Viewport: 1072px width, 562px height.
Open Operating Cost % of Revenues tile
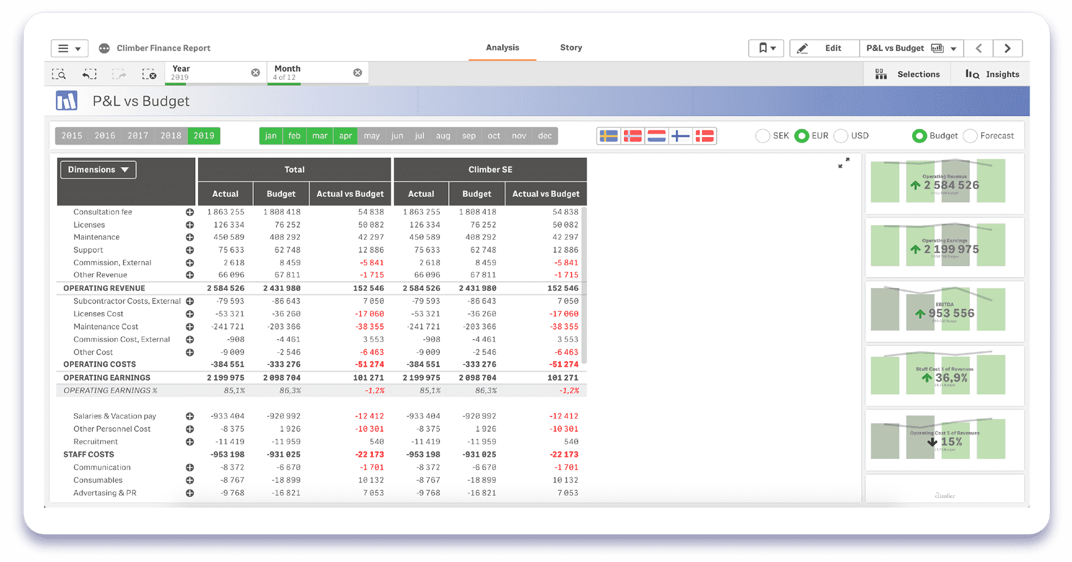tap(944, 440)
